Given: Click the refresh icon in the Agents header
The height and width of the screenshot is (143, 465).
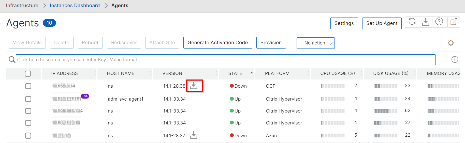Looking at the screenshot, I should point(412,22).
